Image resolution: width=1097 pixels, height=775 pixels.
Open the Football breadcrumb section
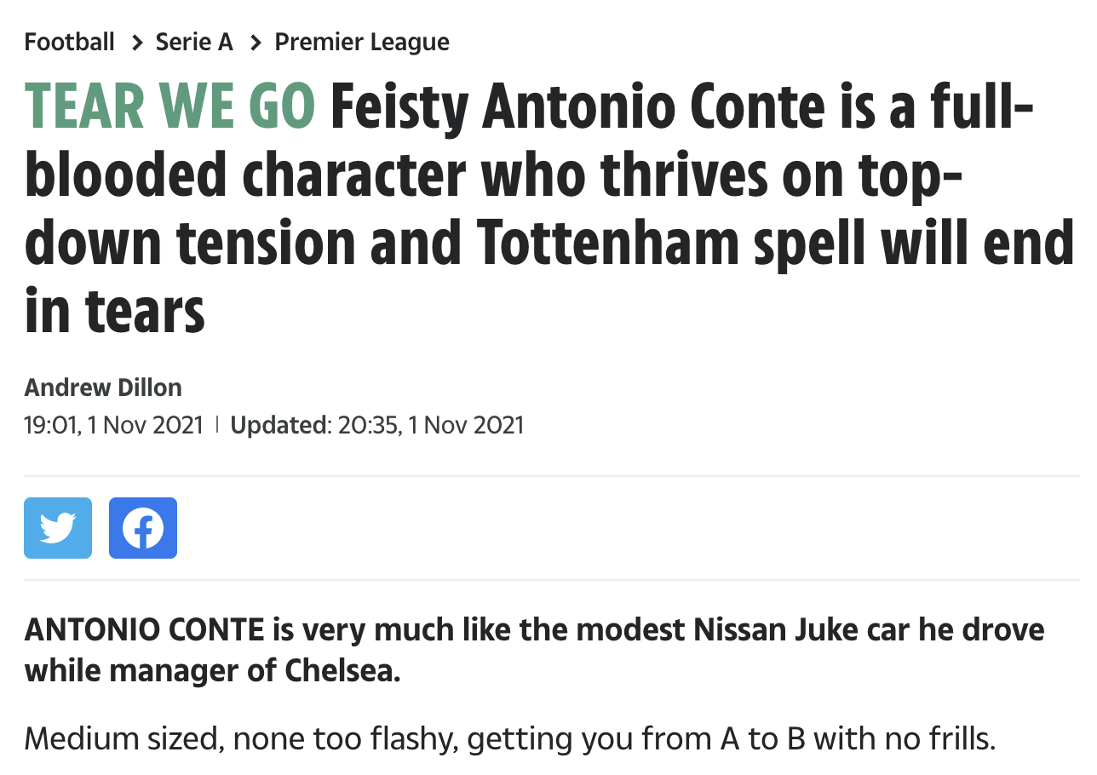point(70,42)
